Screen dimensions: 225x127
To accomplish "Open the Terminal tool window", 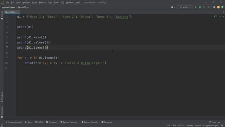I will coord(107,122).
